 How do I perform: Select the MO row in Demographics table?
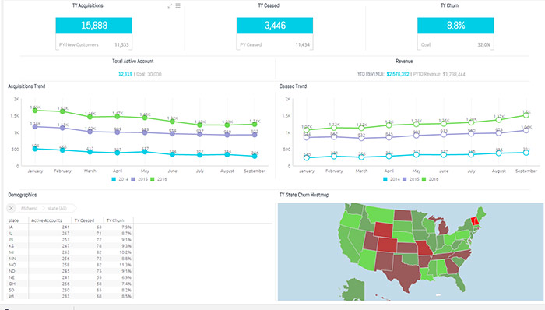click(70, 265)
